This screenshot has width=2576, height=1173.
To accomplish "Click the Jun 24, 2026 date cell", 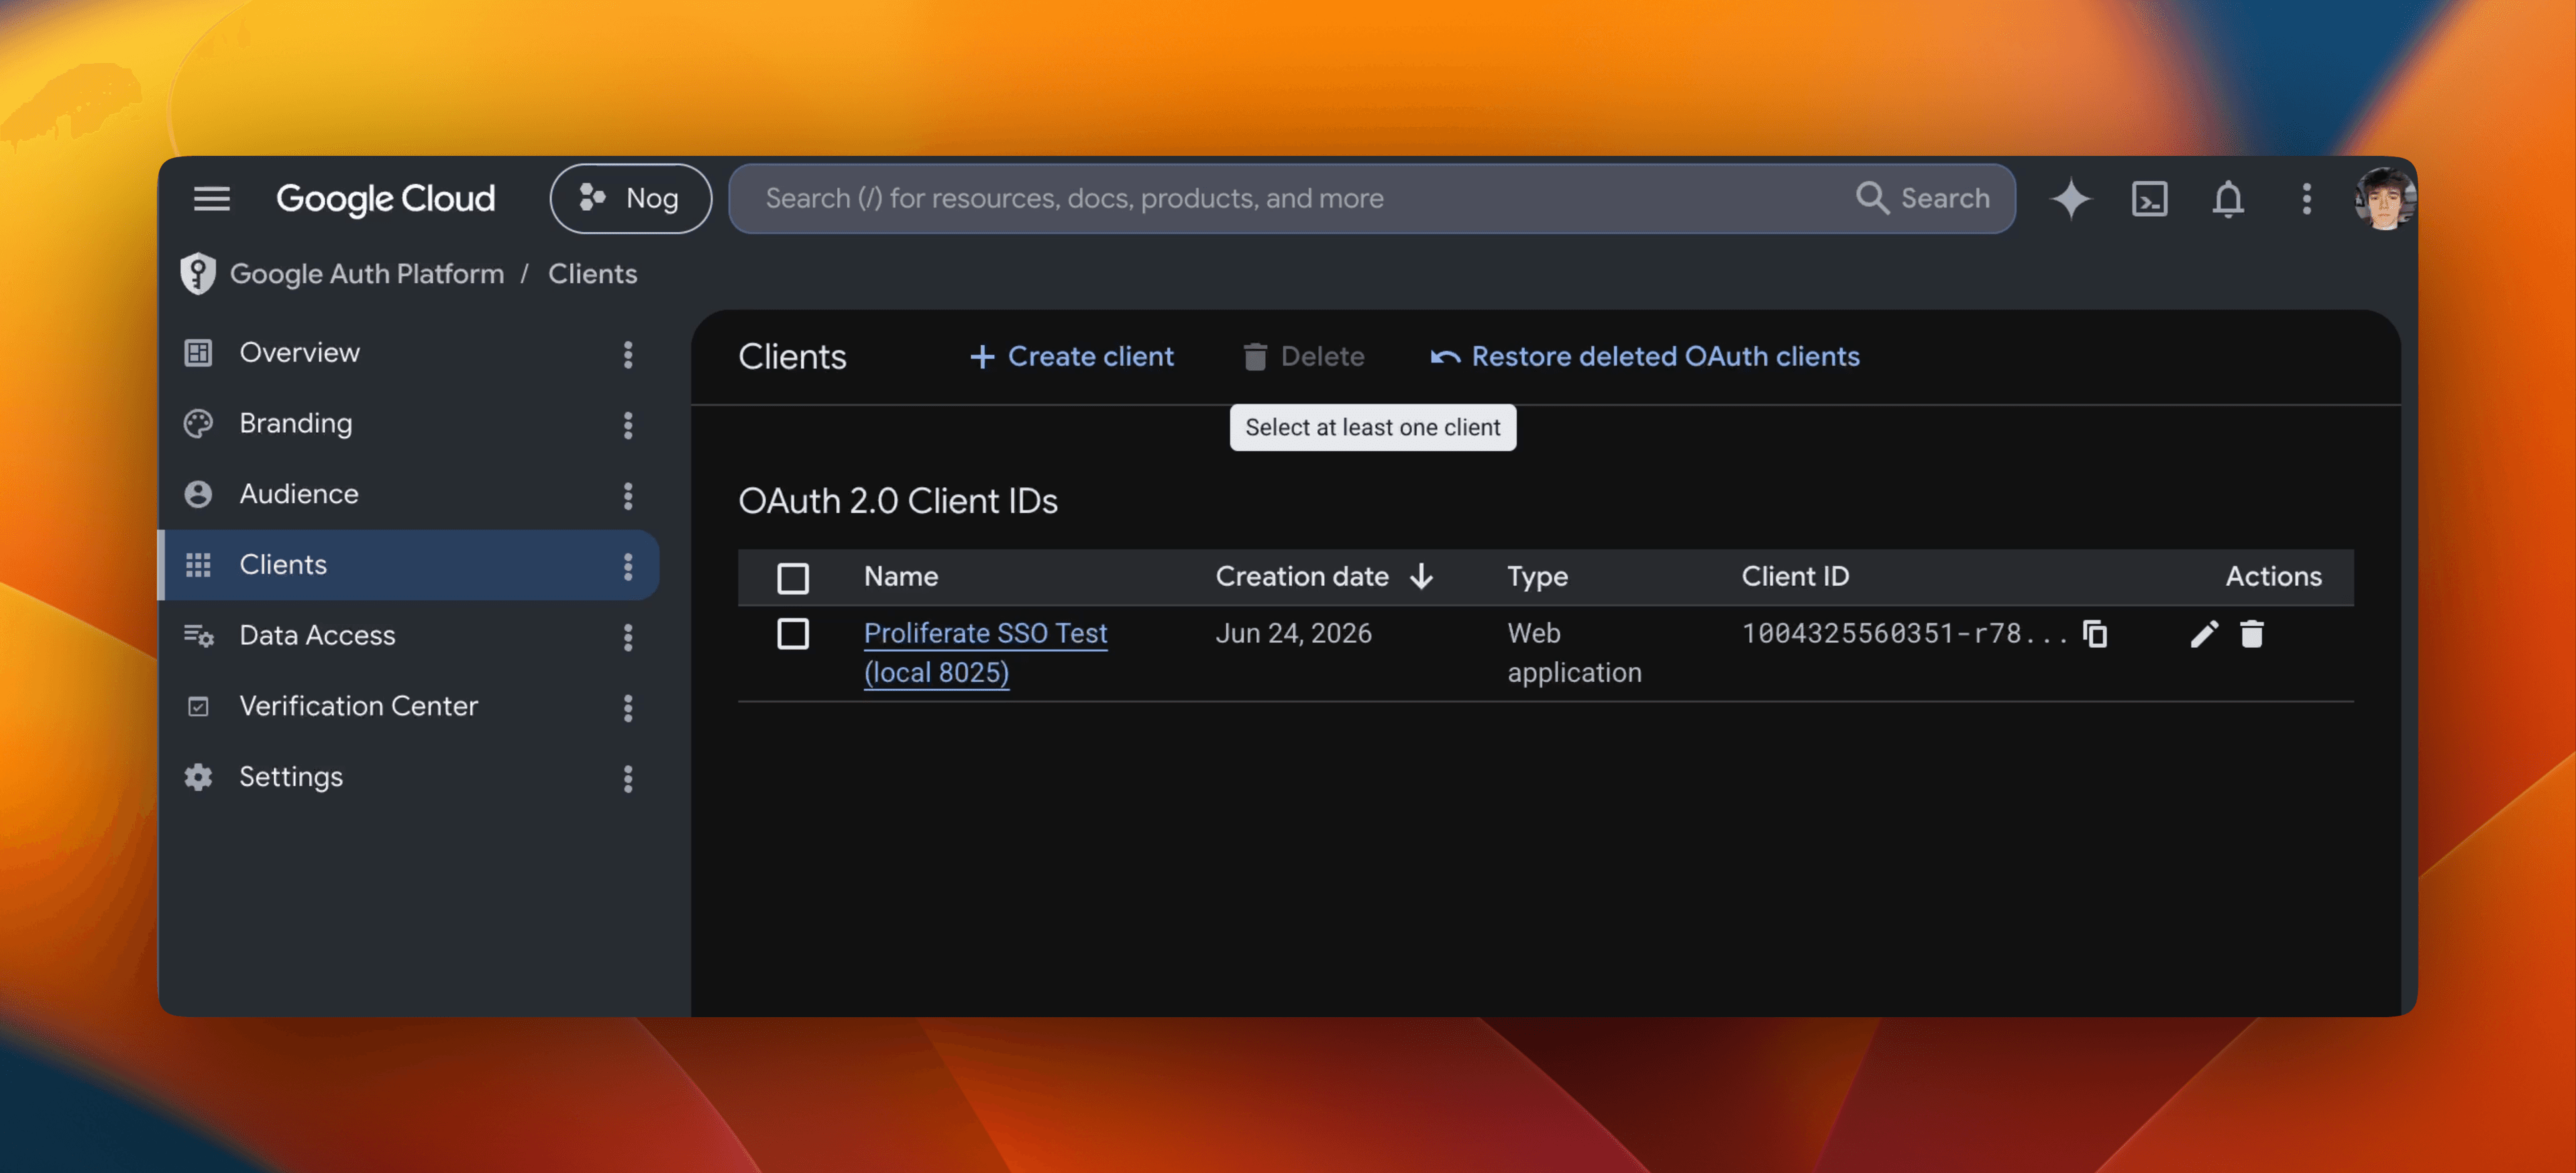I will coord(1293,633).
